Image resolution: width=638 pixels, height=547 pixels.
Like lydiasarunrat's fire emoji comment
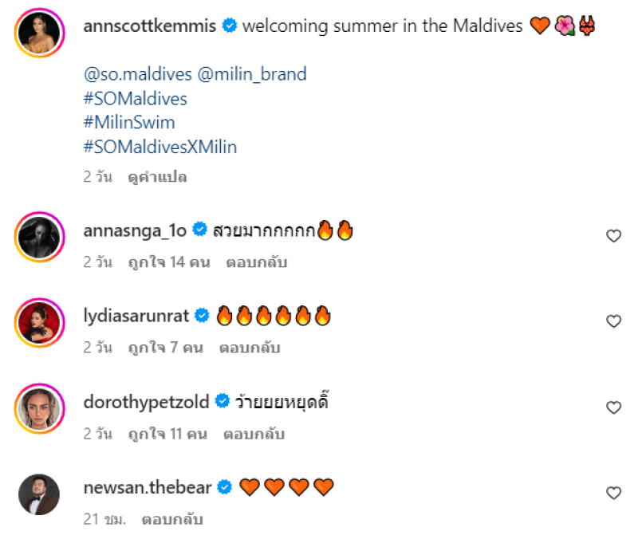coord(613,321)
